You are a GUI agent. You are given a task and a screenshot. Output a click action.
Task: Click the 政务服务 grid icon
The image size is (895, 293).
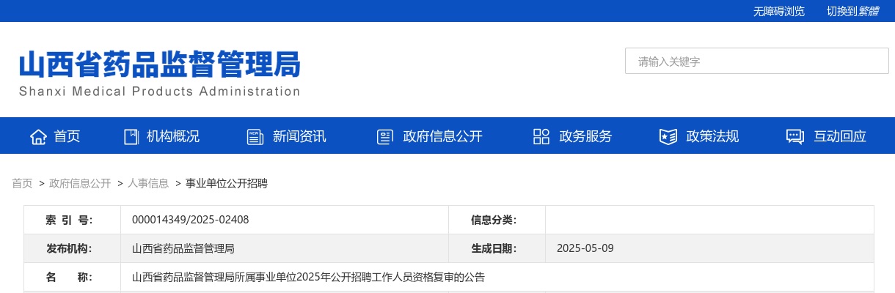coord(541,136)
